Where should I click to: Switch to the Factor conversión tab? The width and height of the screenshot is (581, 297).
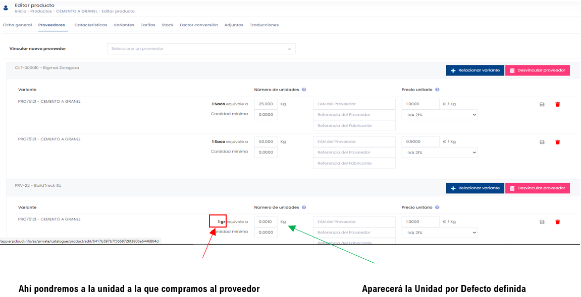198,25
